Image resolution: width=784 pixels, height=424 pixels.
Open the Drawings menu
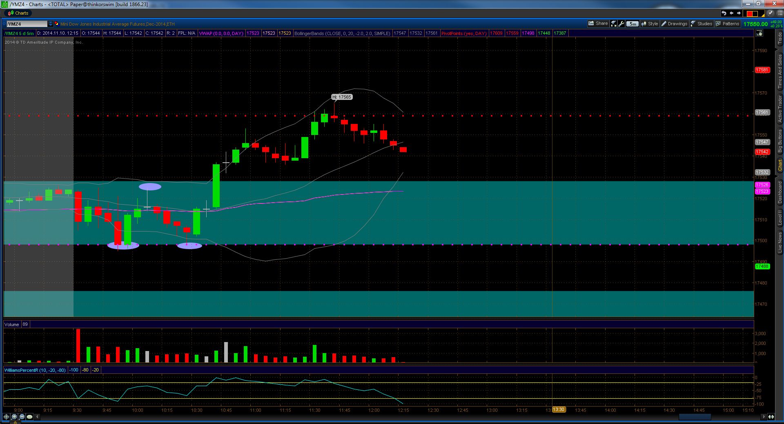point(675,24)
